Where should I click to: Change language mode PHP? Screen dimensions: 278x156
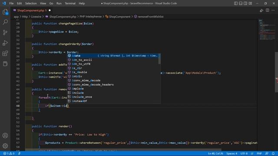click(x=259, y=153)
